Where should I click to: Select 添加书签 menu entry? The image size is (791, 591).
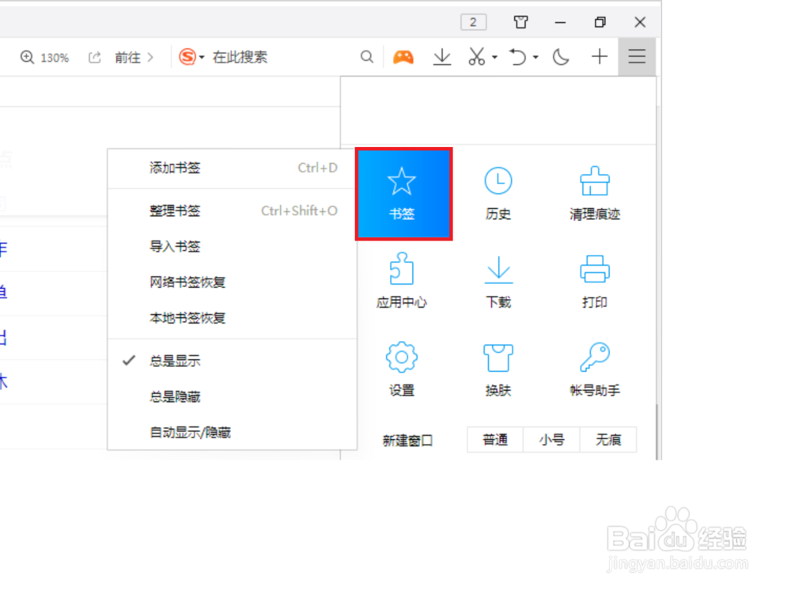[232, 168]
